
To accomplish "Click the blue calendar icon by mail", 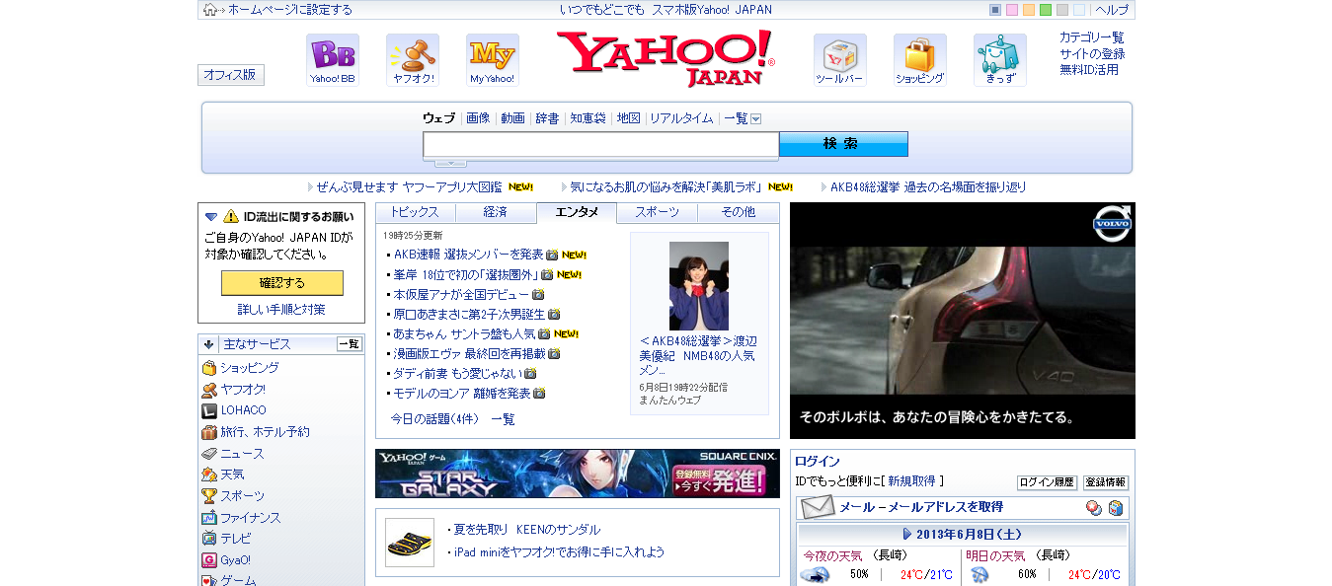I will [1116, 508].
